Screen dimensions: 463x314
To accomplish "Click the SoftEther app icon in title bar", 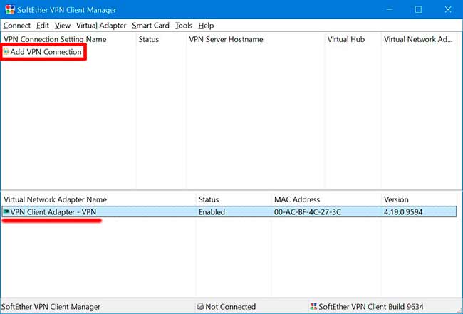I will click(x=10, y=9).
